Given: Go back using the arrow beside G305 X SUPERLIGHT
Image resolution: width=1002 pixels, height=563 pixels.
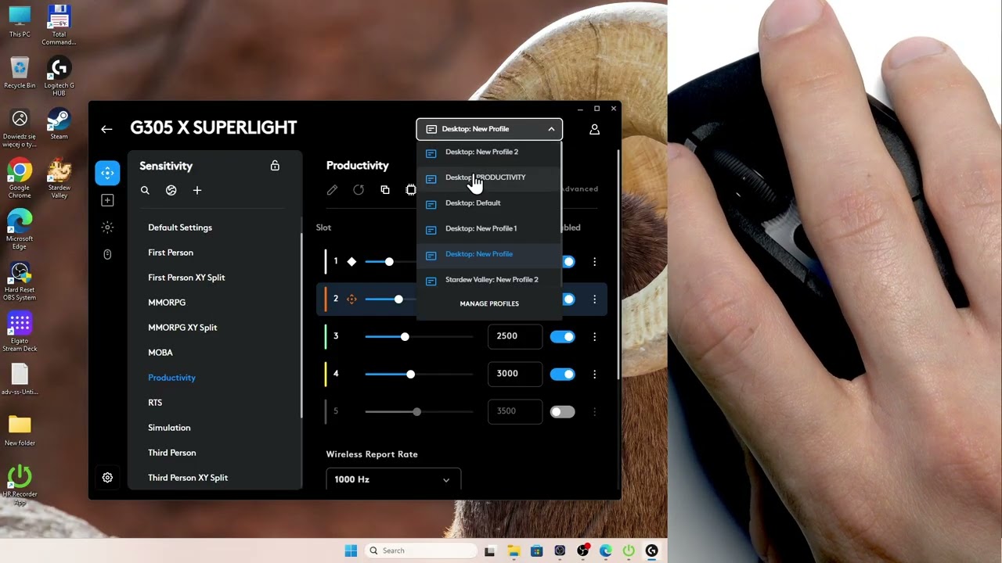Looking at the screenshot, I should 106,129.
